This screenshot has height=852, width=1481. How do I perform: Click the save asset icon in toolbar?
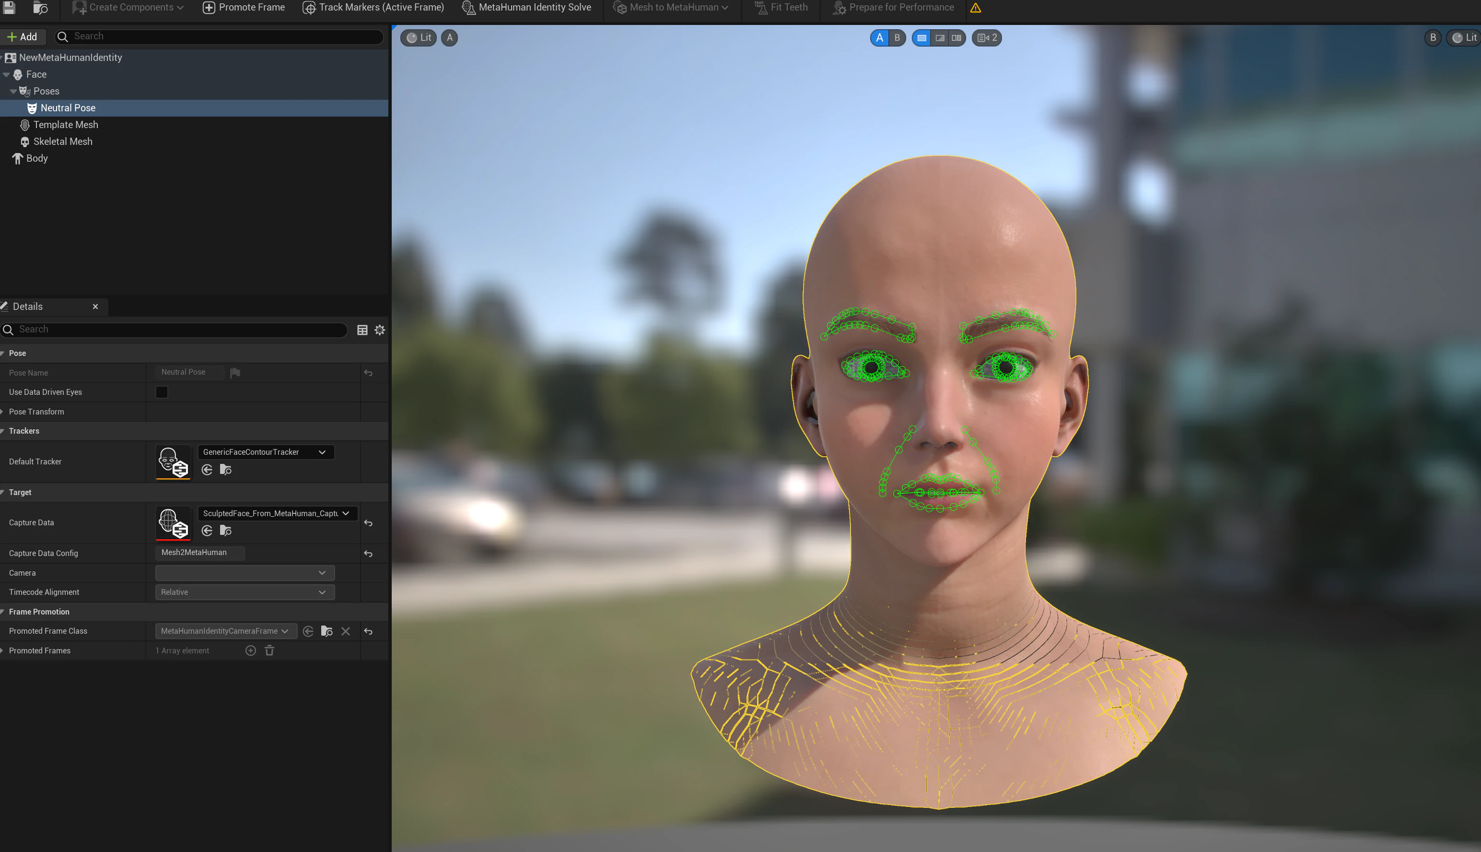[x=9, y=7]
